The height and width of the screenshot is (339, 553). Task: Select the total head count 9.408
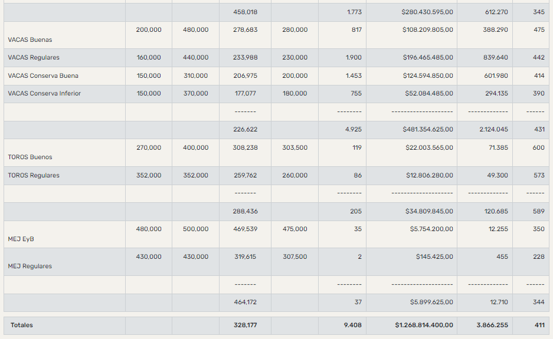click(x=353, y=325)
